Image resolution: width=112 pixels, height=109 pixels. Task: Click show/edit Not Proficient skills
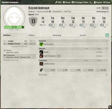tap(19, 46)
